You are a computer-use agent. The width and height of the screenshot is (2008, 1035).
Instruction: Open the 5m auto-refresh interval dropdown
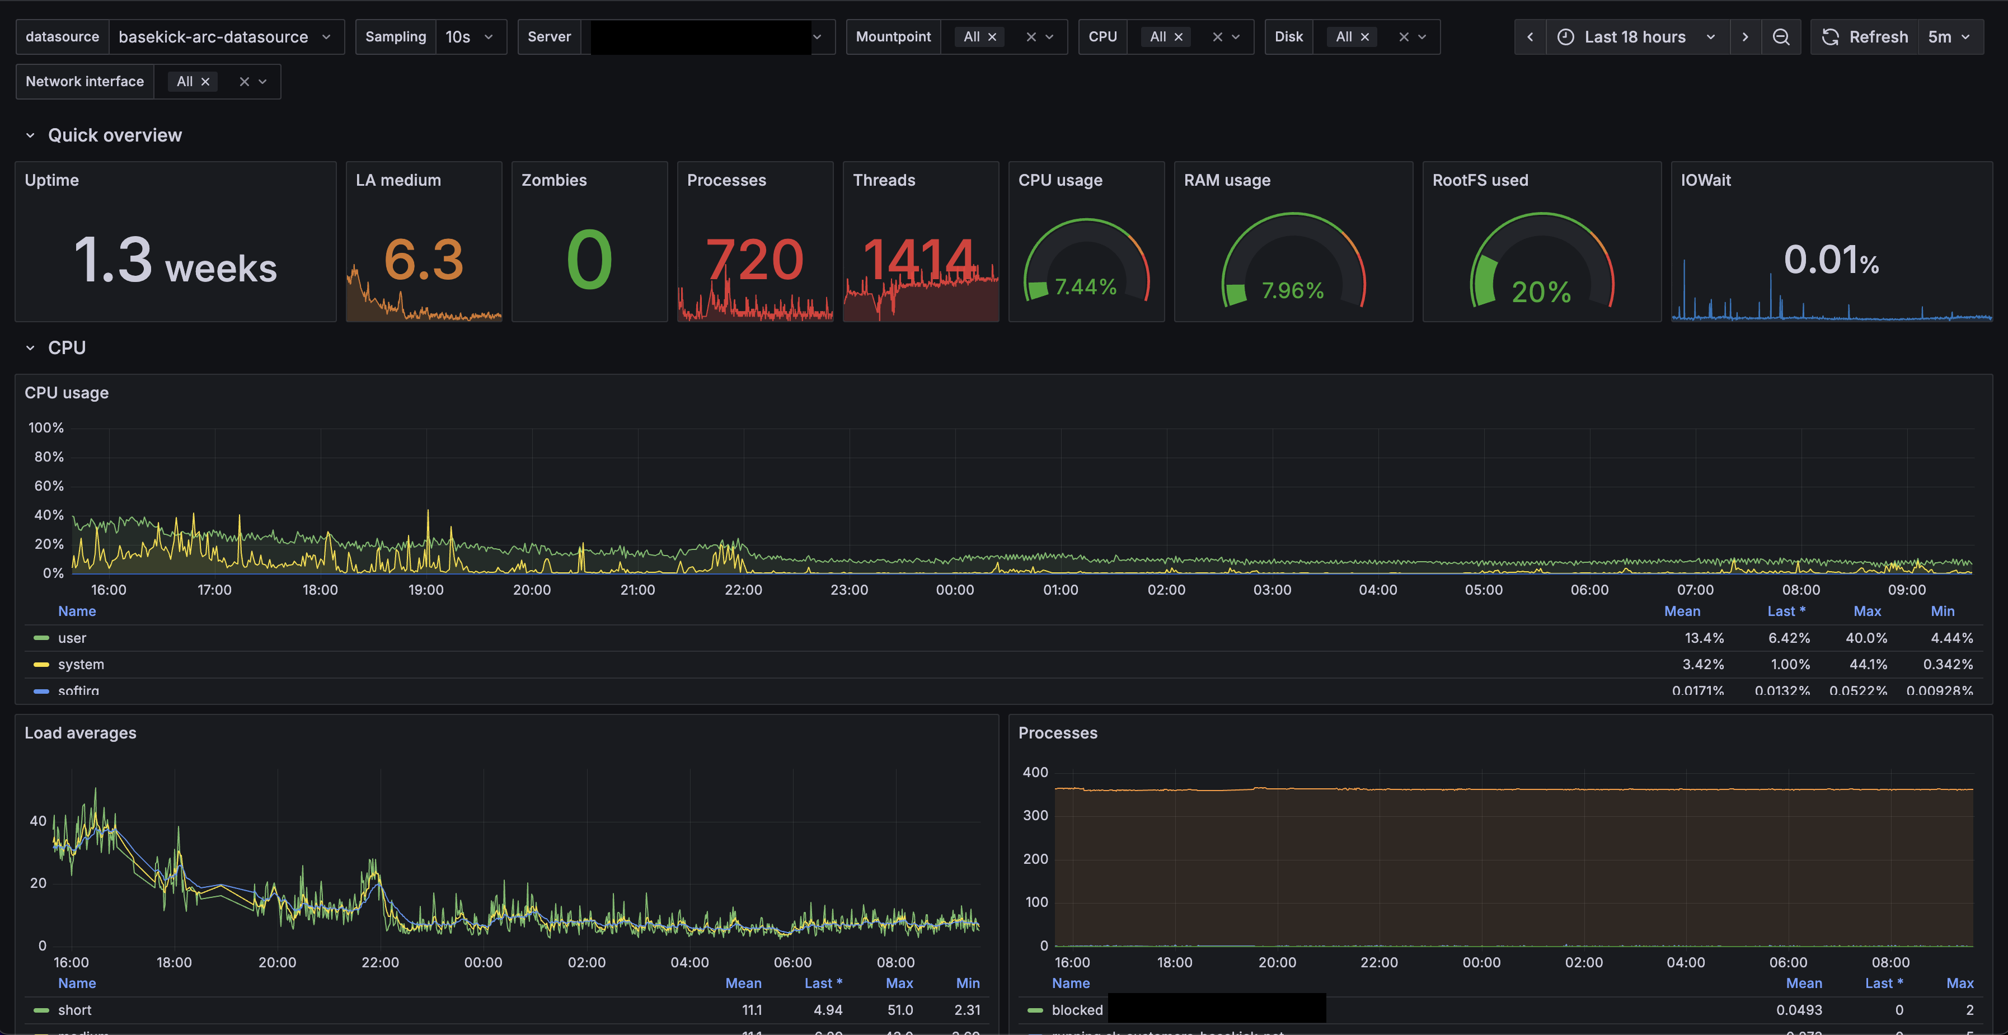(x=1952, y=36)
